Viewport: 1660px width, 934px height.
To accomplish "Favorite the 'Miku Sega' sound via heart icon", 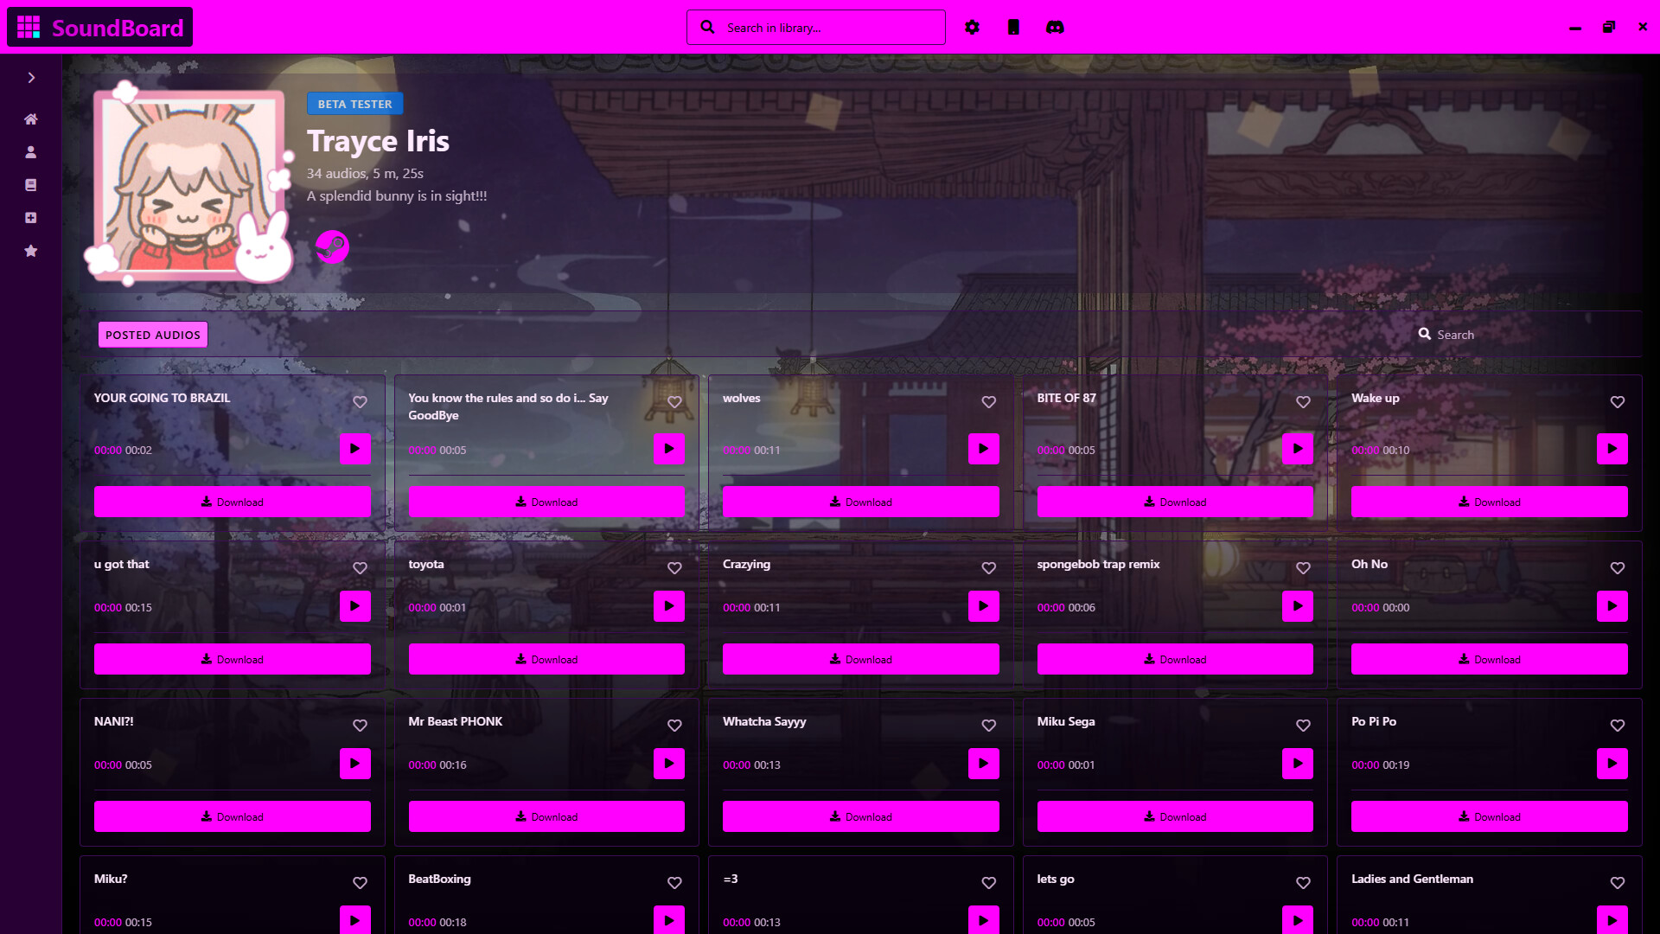I will (x=1303, y=726).
